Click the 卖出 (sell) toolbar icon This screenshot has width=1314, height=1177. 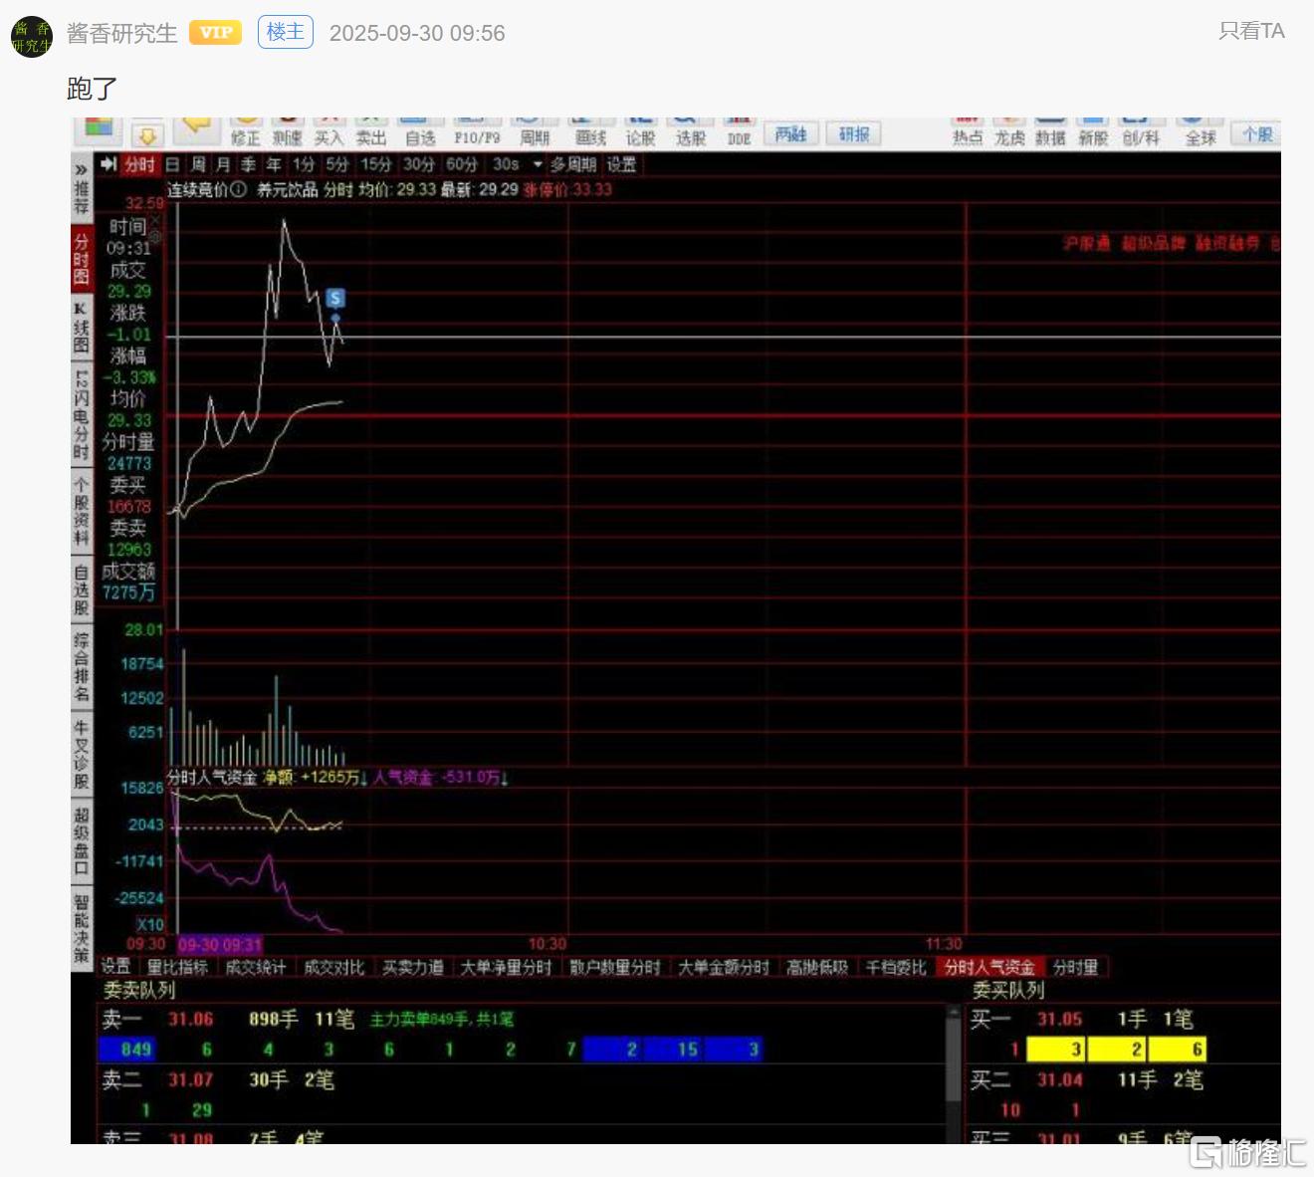(x=371, y=131)
